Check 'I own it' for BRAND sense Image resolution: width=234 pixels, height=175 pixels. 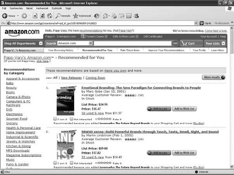55,163
